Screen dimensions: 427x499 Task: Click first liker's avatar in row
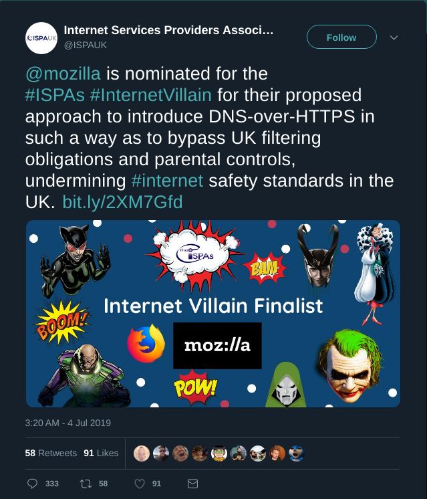coord(142,454)
